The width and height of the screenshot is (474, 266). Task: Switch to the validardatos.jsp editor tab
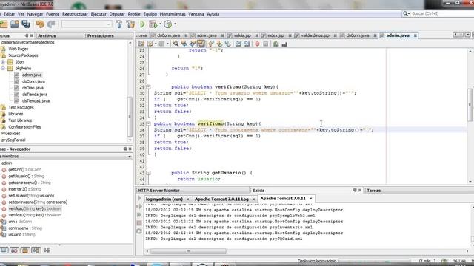pos(315,35)
